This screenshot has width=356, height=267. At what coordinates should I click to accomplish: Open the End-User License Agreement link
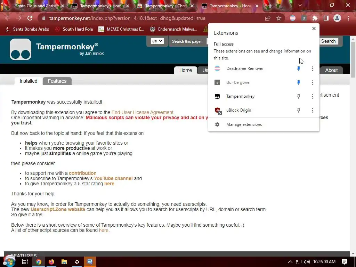(142, 112)
